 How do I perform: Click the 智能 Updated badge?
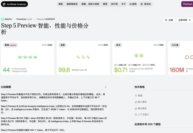coord(10,45)
